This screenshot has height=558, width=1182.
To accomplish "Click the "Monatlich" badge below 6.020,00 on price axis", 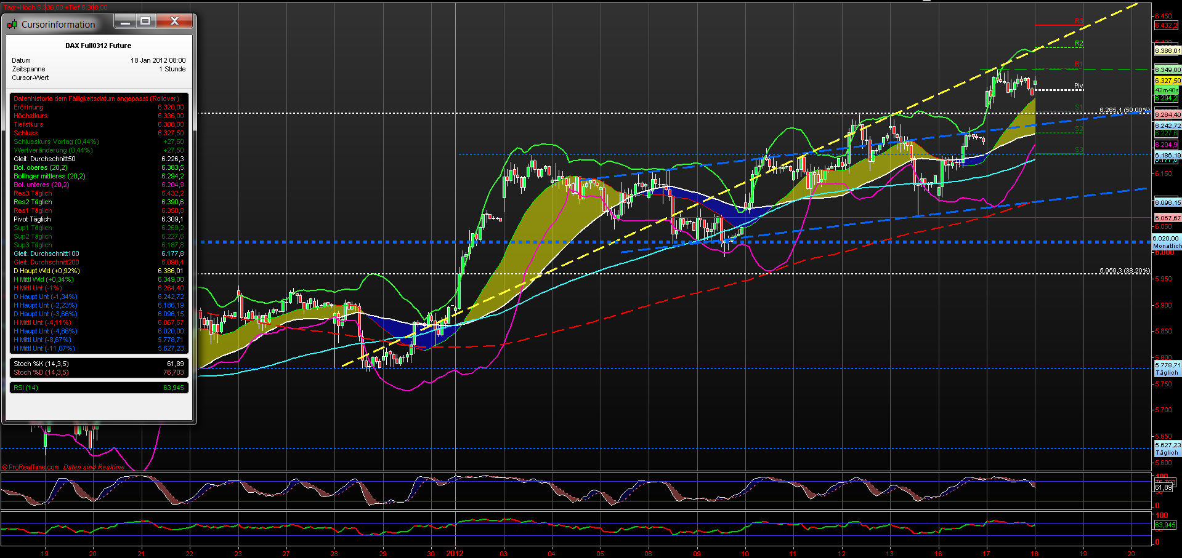I will pyautogui.click(x=1167, y=245).
